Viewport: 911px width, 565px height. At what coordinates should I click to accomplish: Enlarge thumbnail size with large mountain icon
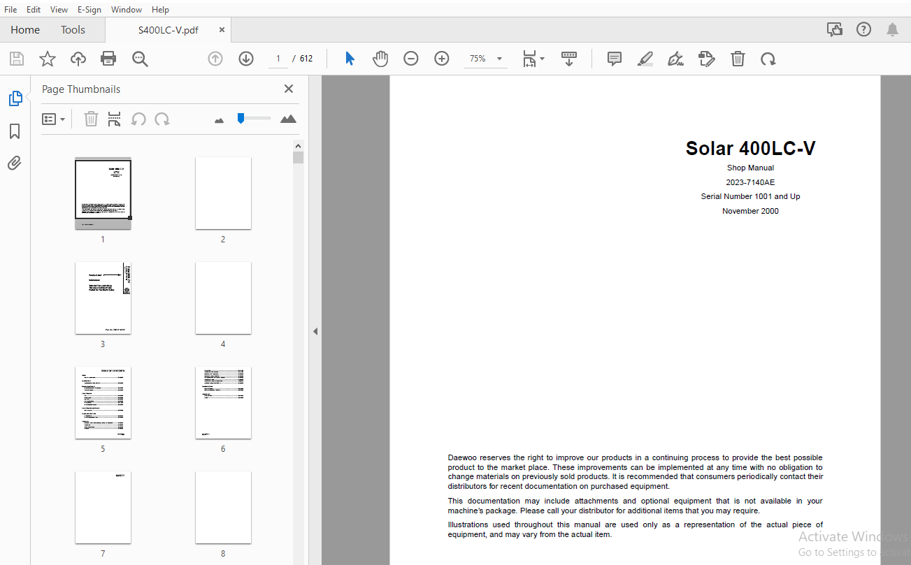coord(288,119)
